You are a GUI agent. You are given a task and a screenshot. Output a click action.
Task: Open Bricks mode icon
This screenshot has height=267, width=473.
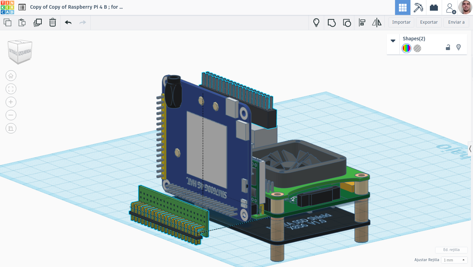434,7
